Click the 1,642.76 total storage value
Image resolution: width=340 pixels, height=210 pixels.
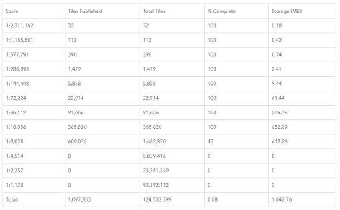(282, 199)
